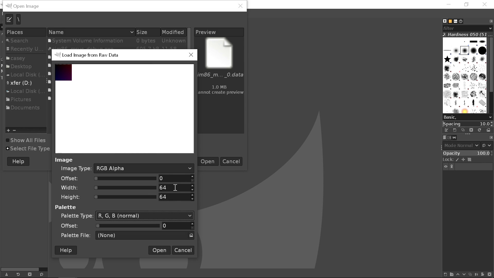494x278 pixels.
Task: Delete the selected brush
Action: (x=471, y=130)
